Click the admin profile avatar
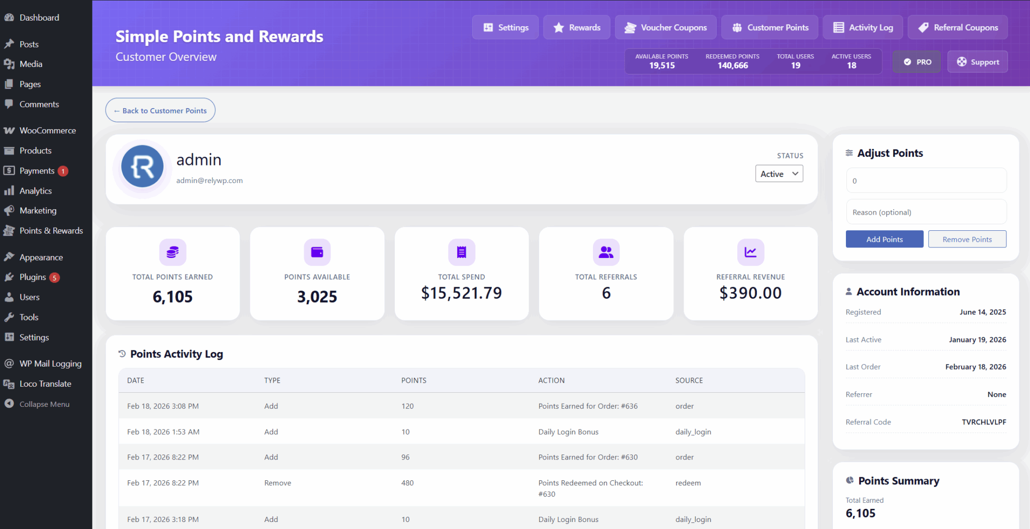This screenshot has height=529, width=1030. pos(142,166)
